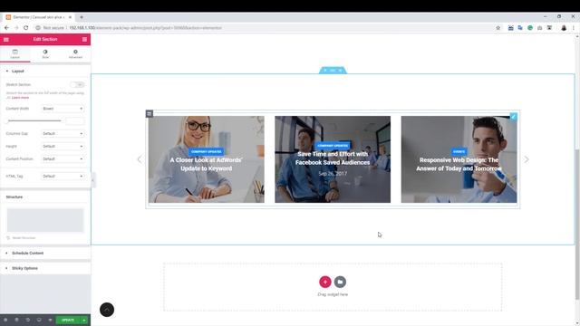Click Facebook Saved Audiences post title
The width and height of the screenshot is (580, 326).
click(x=333, y=158)
